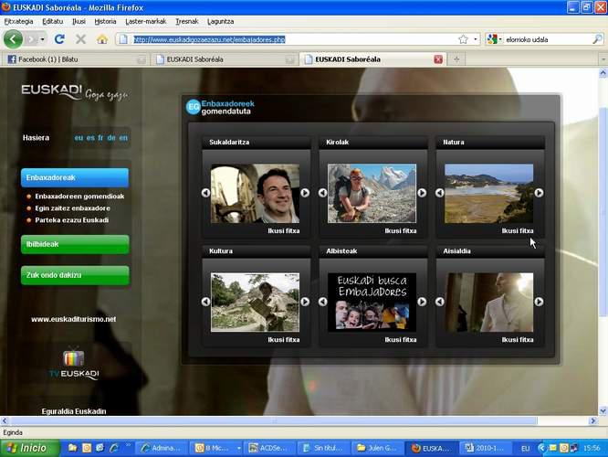Click the Zuk ondo dakizu green button
The width and height of the screenshot is (608, 457).
(x=75, y=275)
